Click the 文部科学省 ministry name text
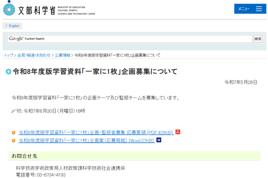The width and height of the screenshot is (268, 178). (37, 11)
